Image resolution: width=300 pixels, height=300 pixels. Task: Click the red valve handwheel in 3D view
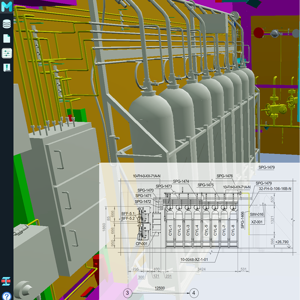coord(258,32)
